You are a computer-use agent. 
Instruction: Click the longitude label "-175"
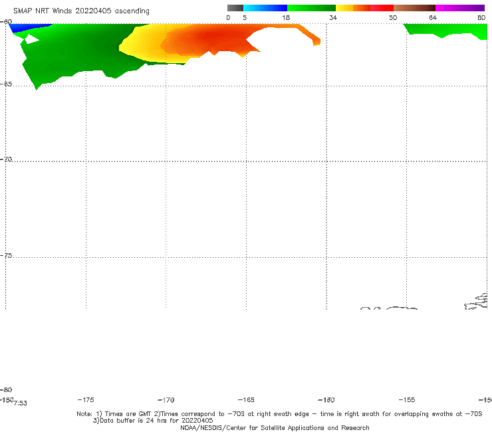[x=86, y=399]
